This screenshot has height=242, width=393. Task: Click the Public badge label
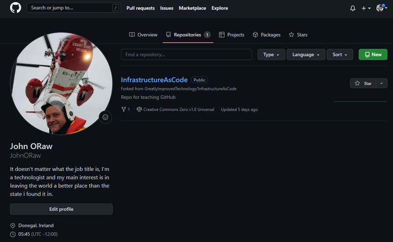[199, 80]
